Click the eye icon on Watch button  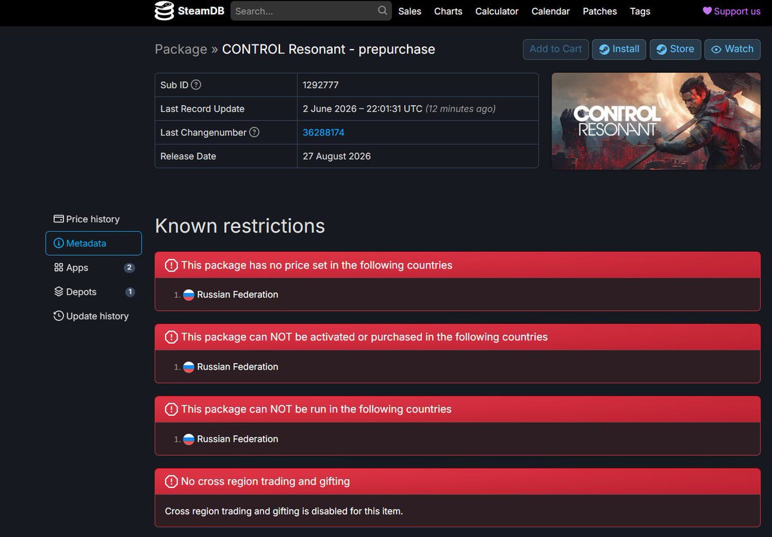[x=717, y=49]
